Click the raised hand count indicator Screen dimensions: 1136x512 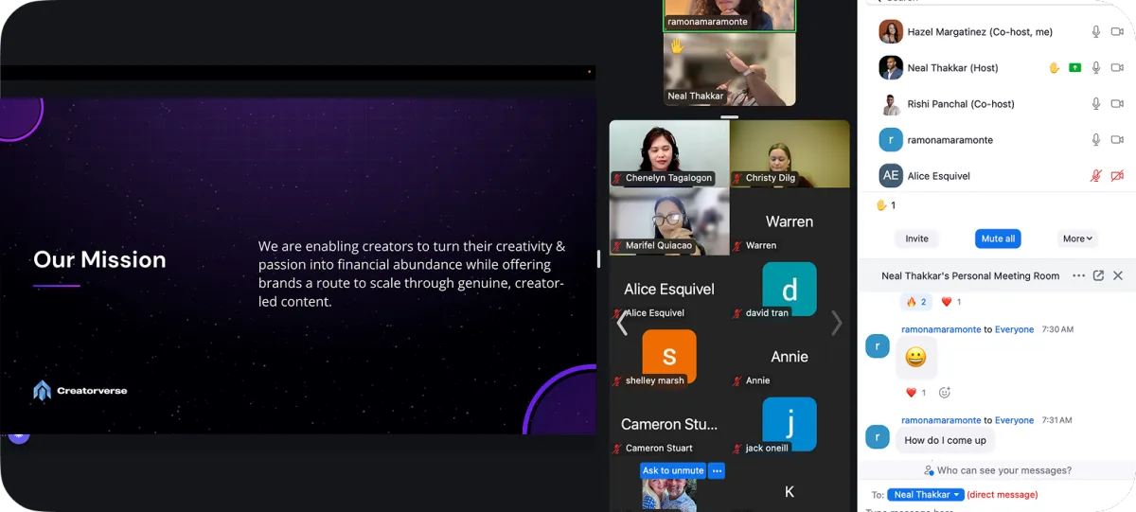click(x=885, y=205)
